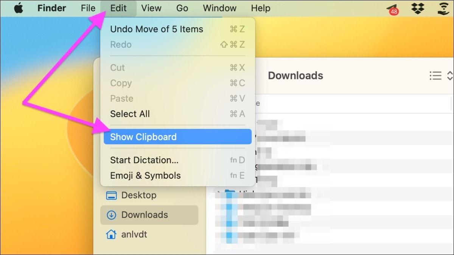The height and width of the screenshot is (255, 454).
Task: Open anlvdt home folder in sidebar
Action: click(x=149, y=235)
